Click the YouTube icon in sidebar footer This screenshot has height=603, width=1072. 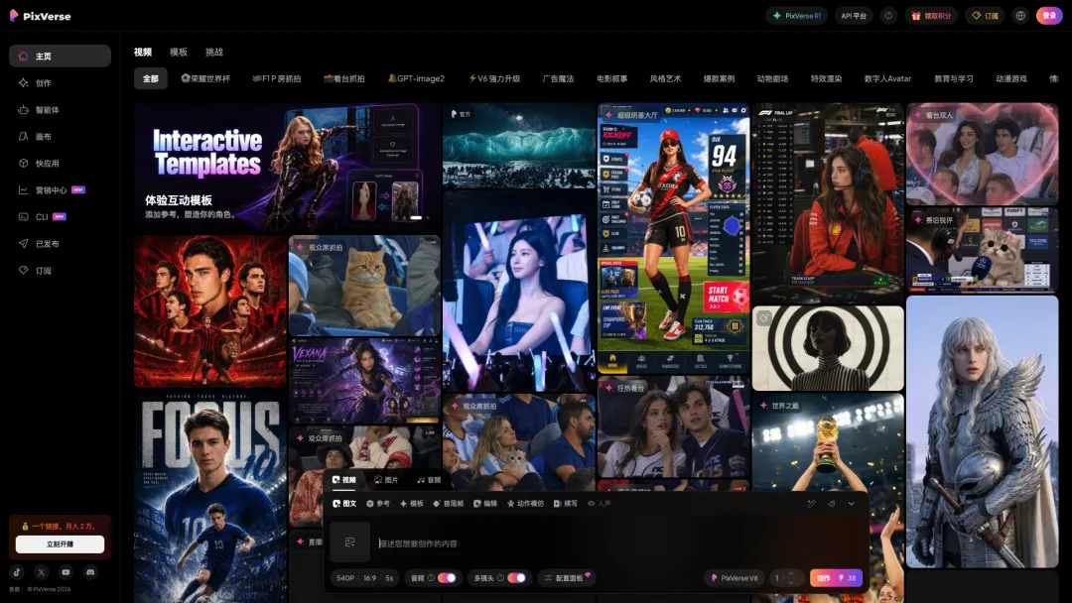[x=66, y=572]
